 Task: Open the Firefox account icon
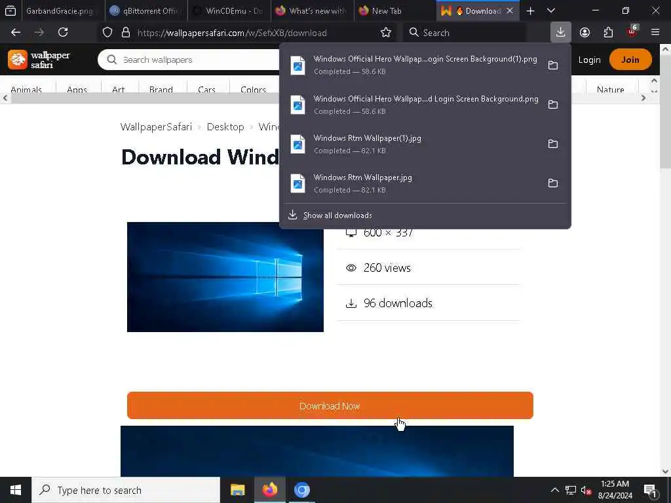pyautogui.click(x=585, y=33)
